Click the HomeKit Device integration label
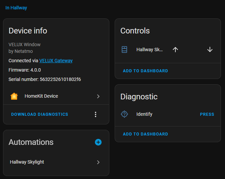 [x=41, y=96]
